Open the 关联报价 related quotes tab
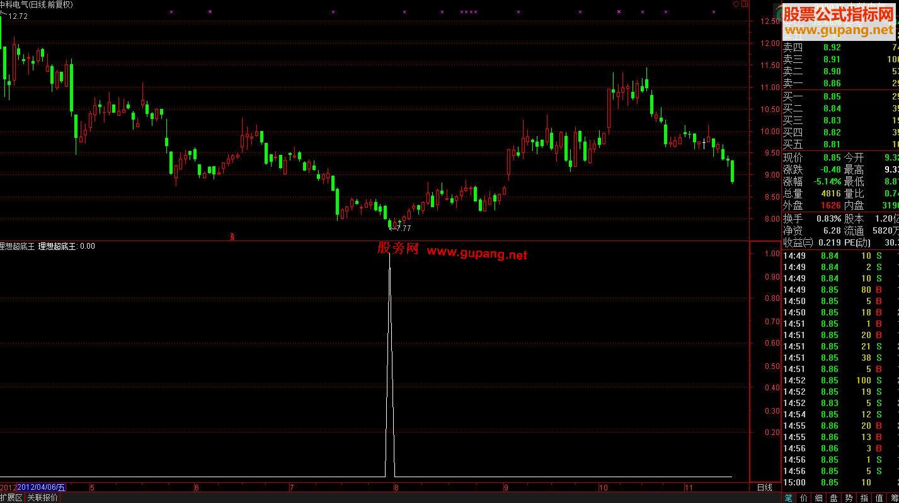The width and height of the screenshot is (899, 503). (42, 498)
